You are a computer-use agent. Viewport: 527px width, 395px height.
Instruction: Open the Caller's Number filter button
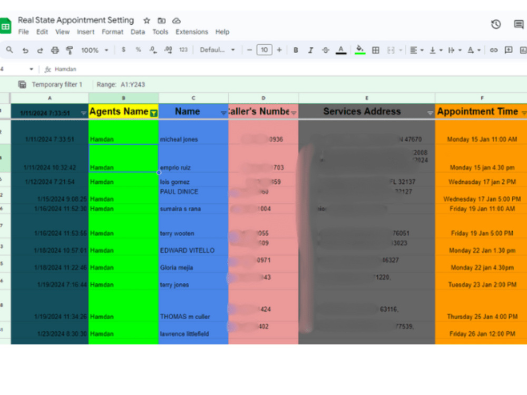[294, 113]
